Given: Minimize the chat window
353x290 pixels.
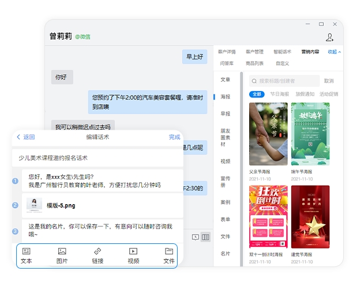Looking at the screenshot, I should (308, 24).
